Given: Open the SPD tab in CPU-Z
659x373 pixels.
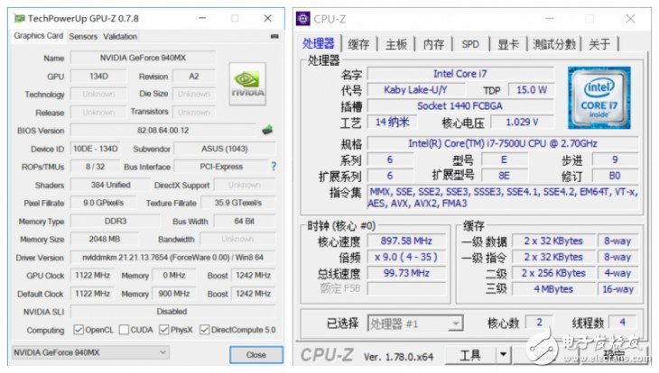Looking at the screenshot, I should coord(470,44).
